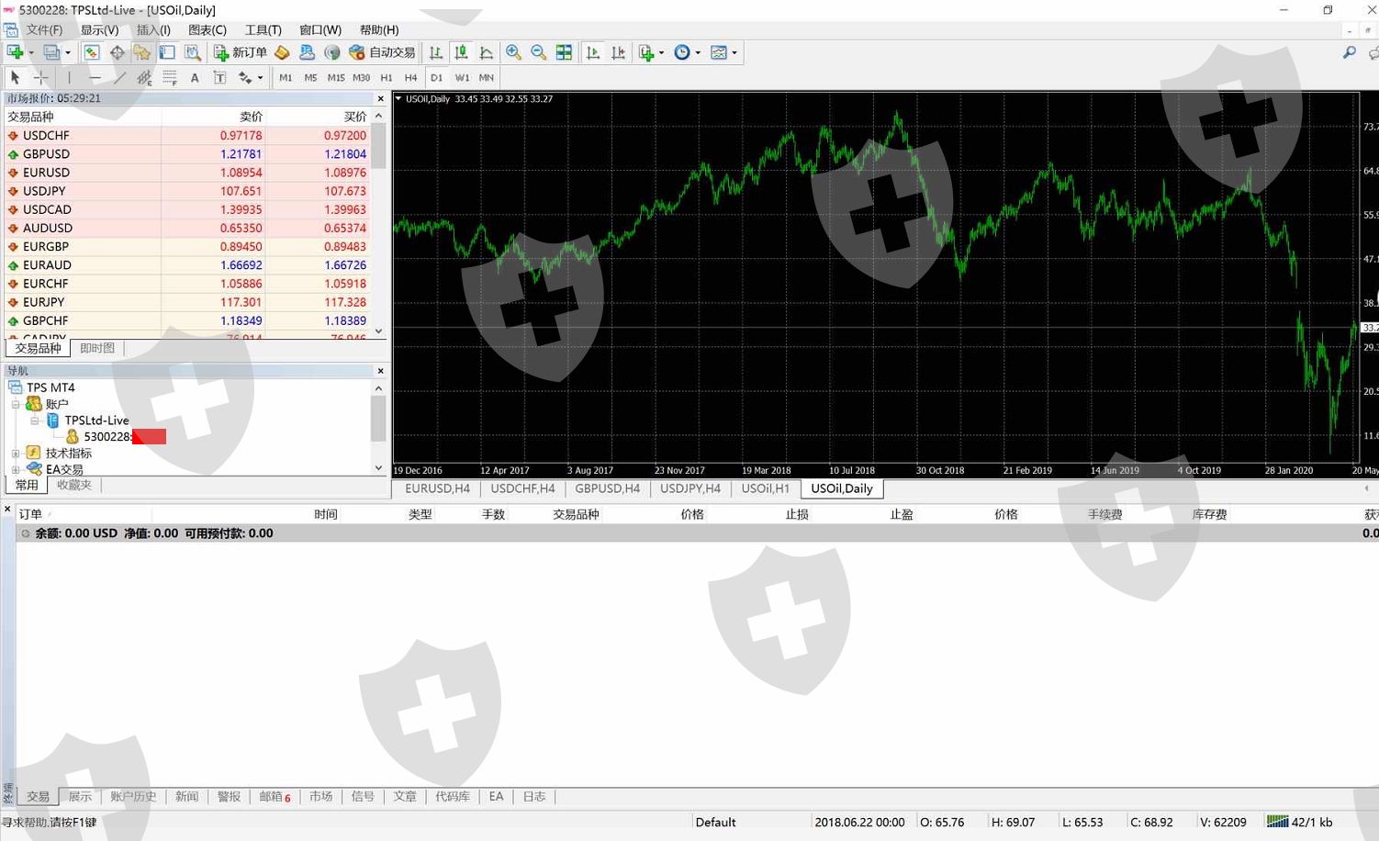Image resolution: width=1379 pixels, height=841 pixels.
Task: Expand the EA交易 tree node
Action: pos(16,469)
